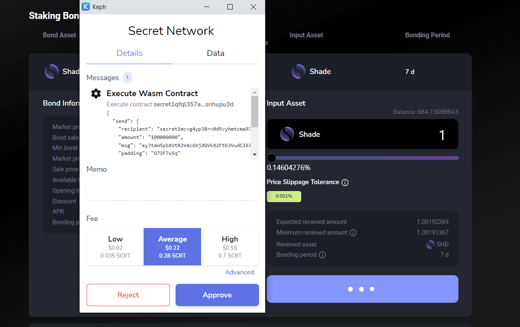Image resolution: width=520 pixels, height=327 pixels.
Task: Open Bonding period info icon
Action: tap(323, 255)
